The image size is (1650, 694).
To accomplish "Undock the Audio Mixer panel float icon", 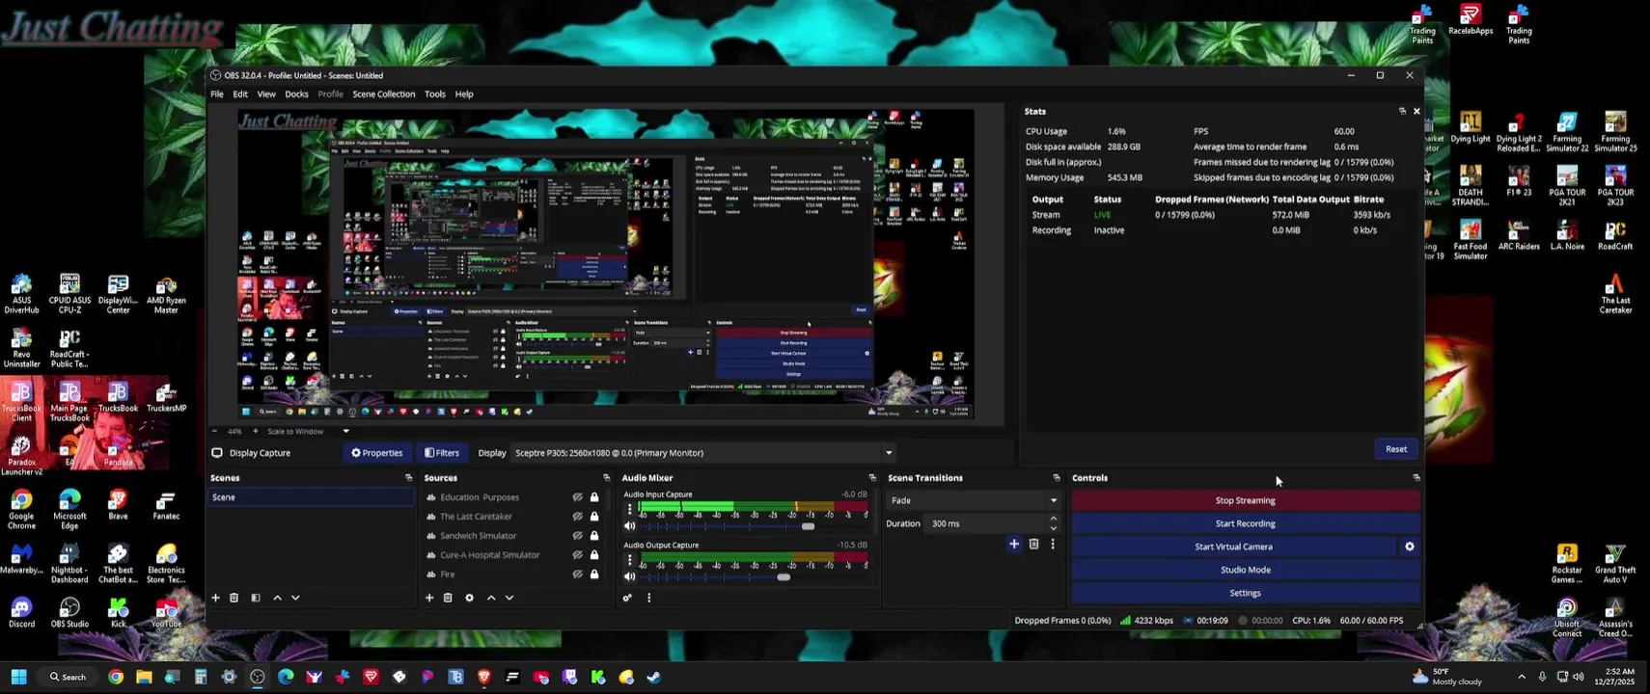I will click(x=872, y=478).
